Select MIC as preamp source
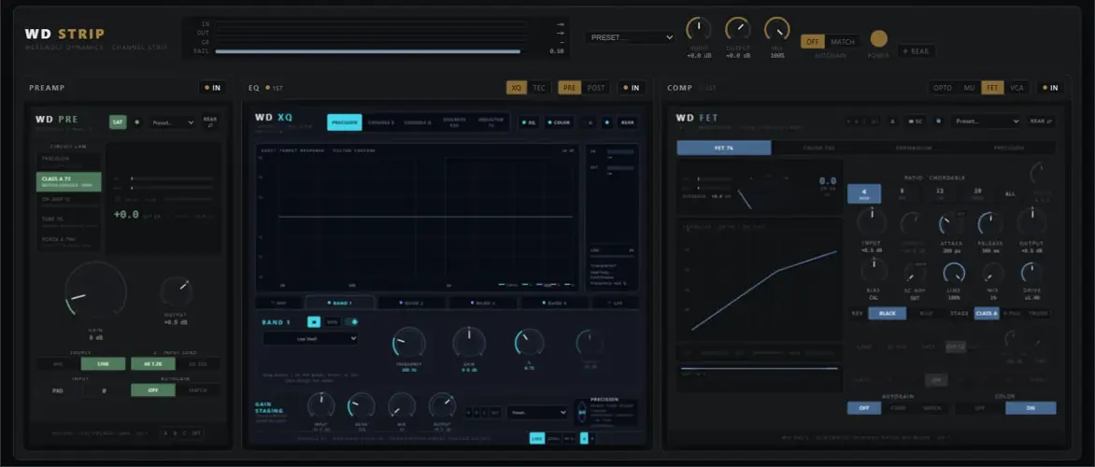 (59, 363)
